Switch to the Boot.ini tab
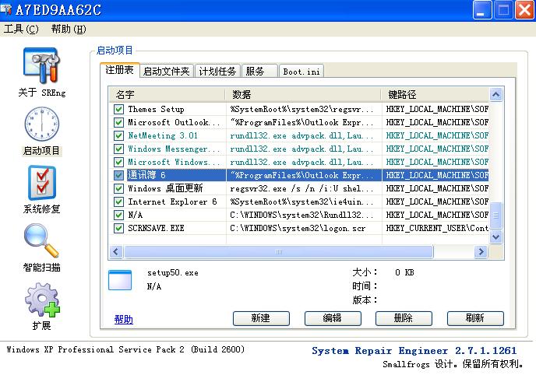 click(301, 72)
